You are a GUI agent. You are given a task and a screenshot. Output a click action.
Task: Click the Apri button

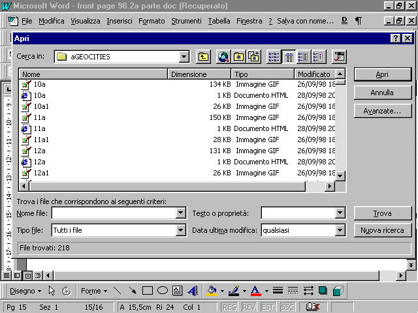tap(383, 74)
